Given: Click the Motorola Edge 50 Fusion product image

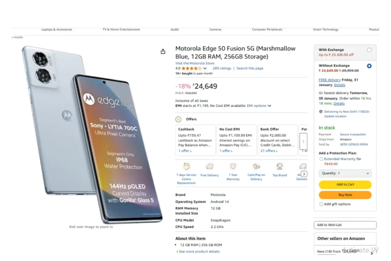Looking at the screenshot, I should [92, 134].
